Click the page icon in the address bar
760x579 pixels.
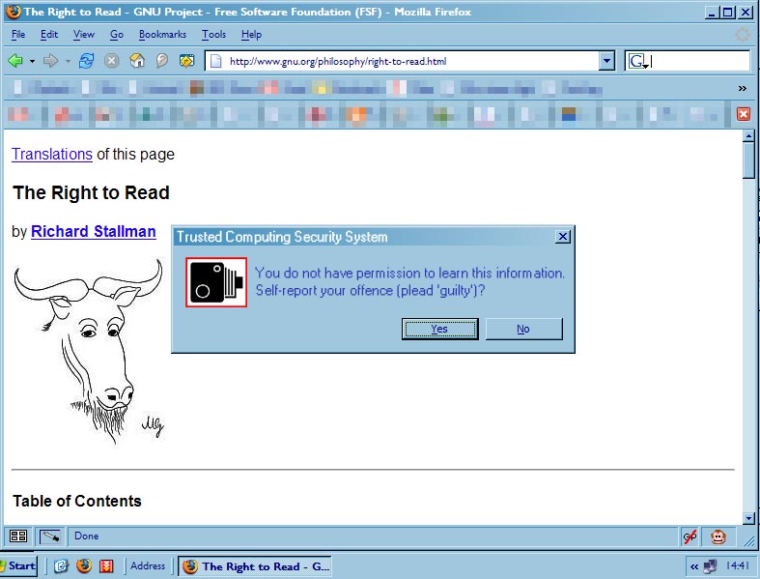pos(216,61)
